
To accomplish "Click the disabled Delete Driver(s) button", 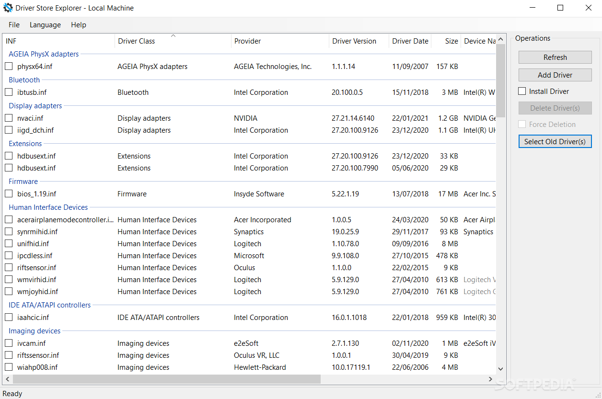I will 555,108.
